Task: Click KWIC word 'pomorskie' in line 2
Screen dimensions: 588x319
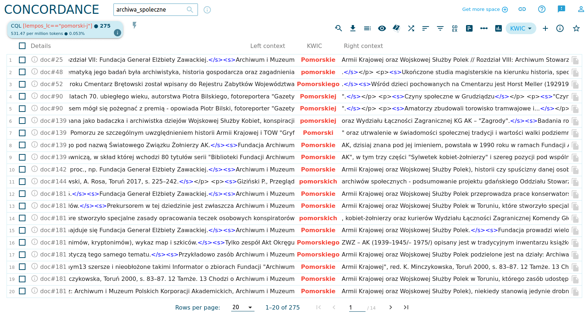Action: [318, 72]
